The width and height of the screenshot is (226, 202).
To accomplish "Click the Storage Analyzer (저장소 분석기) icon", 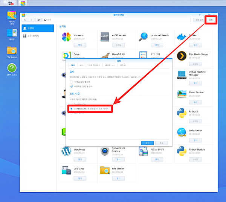I will [144, 151].
